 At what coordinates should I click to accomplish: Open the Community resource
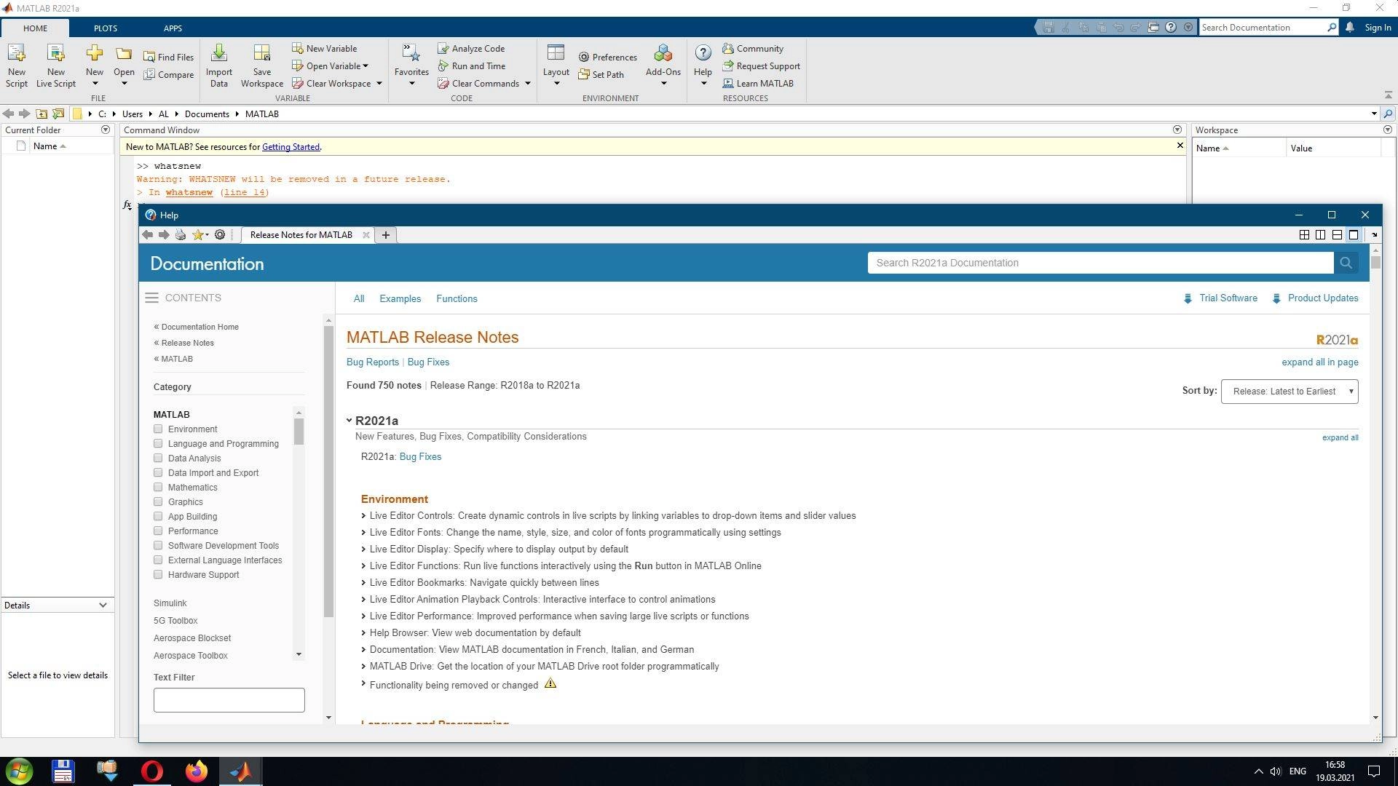point(753,48)
